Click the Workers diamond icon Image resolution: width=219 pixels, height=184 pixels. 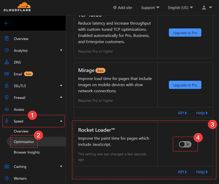tap(7, 178)
